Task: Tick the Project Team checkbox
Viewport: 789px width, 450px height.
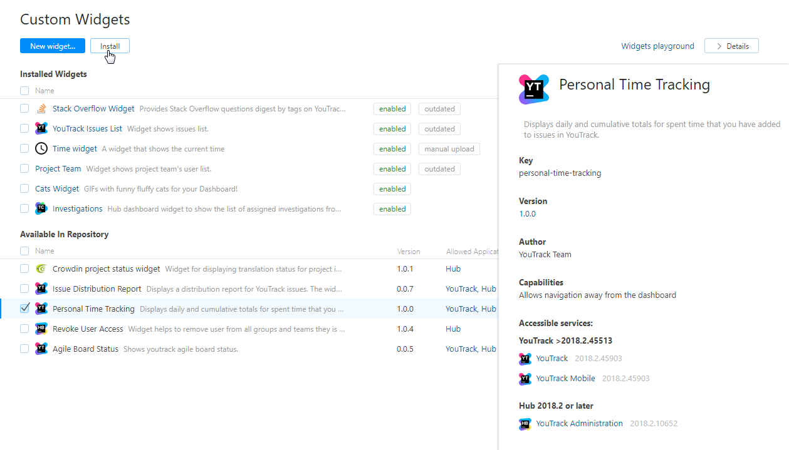Action: (24, 168)
